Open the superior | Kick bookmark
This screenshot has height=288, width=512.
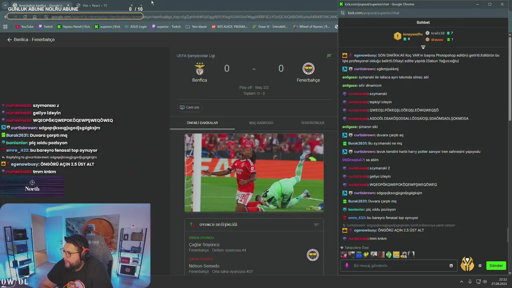click(x=107, y=27)
